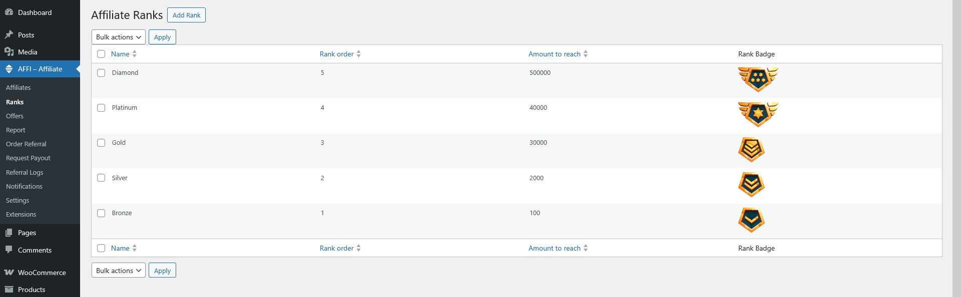Click the AFFI – Affiliate menu icon
This screenshot has width=961, height=297.
9,69
